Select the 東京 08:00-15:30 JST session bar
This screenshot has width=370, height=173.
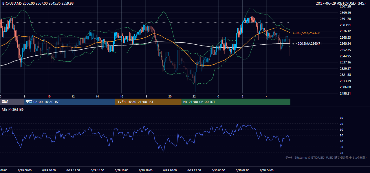pos(69,102)
